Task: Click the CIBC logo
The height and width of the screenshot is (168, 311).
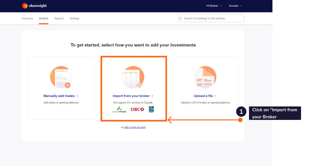Action: 137,109
